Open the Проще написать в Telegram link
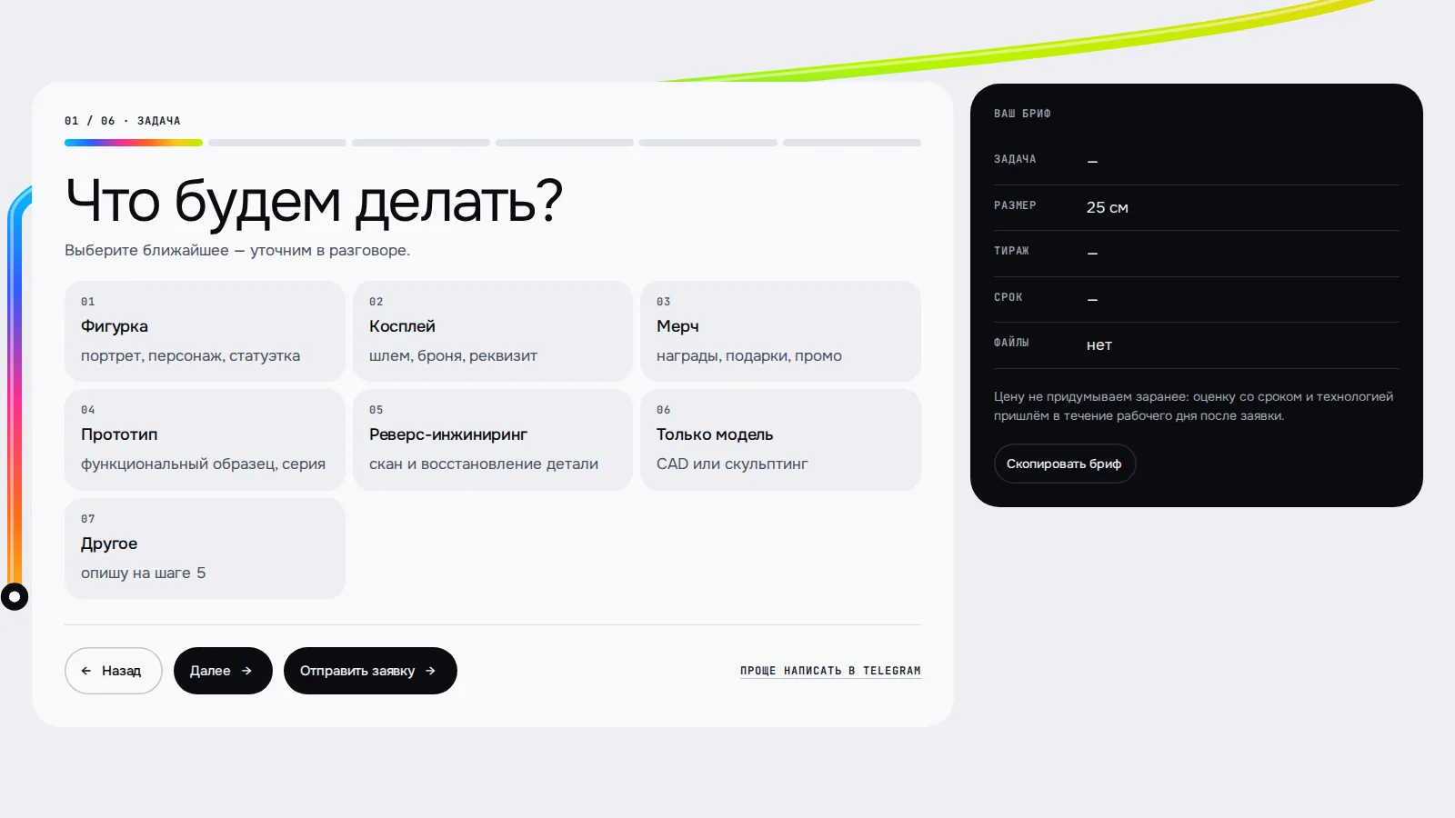The width and height of the screenshot is (1455, 818). [x=830, y=671]
